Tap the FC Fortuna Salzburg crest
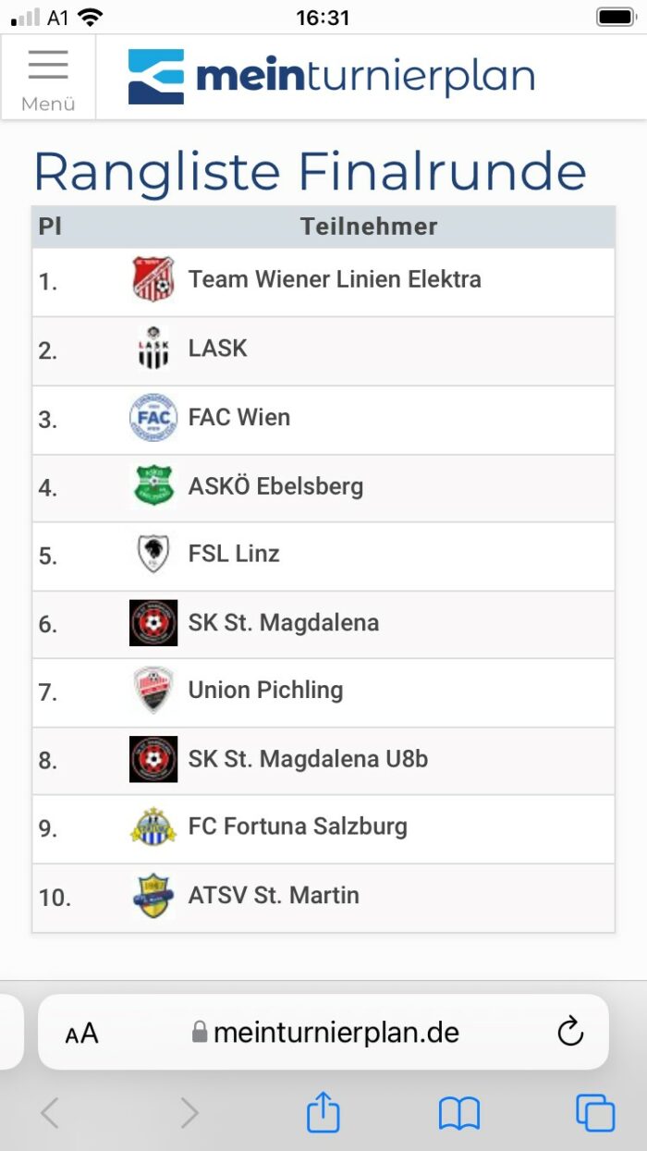647x1151 pixels. 153,827
